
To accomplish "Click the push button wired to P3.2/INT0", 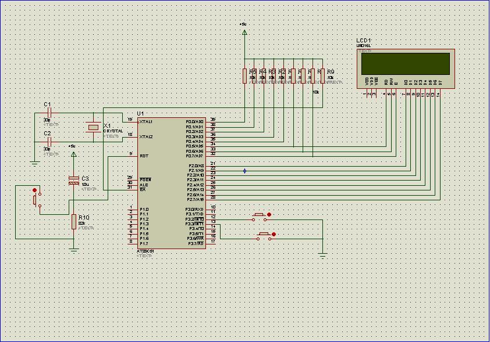I will 260,217.
